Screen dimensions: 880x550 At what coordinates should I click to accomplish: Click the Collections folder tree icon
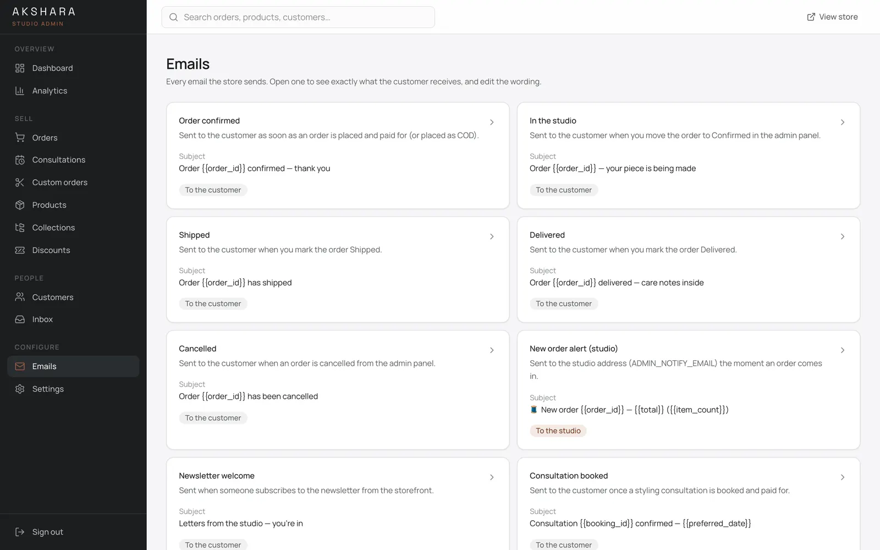pos(20,228)
